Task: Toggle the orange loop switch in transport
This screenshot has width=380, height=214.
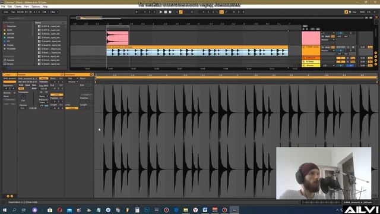Action: coord(221,12)
